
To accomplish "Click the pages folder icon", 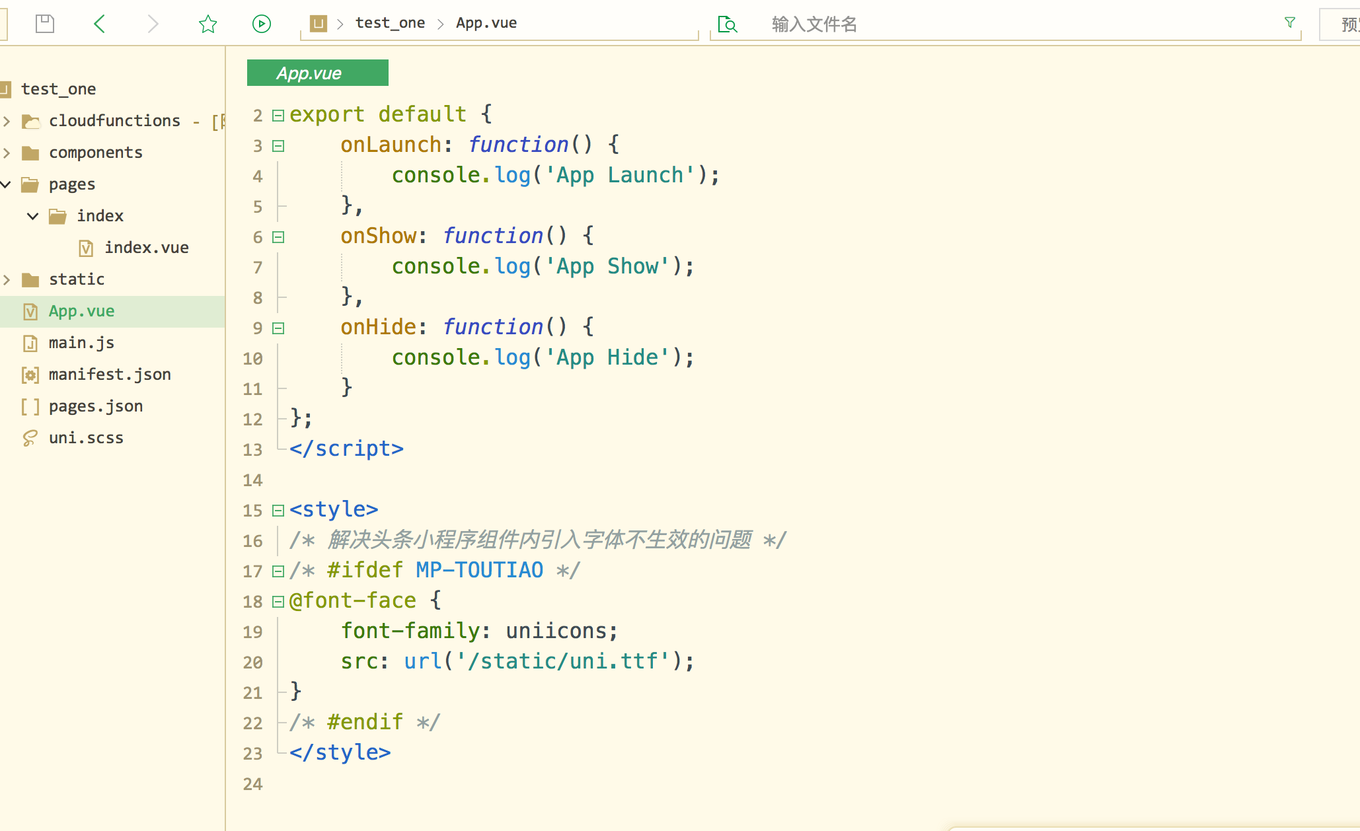I will point(30,184).
